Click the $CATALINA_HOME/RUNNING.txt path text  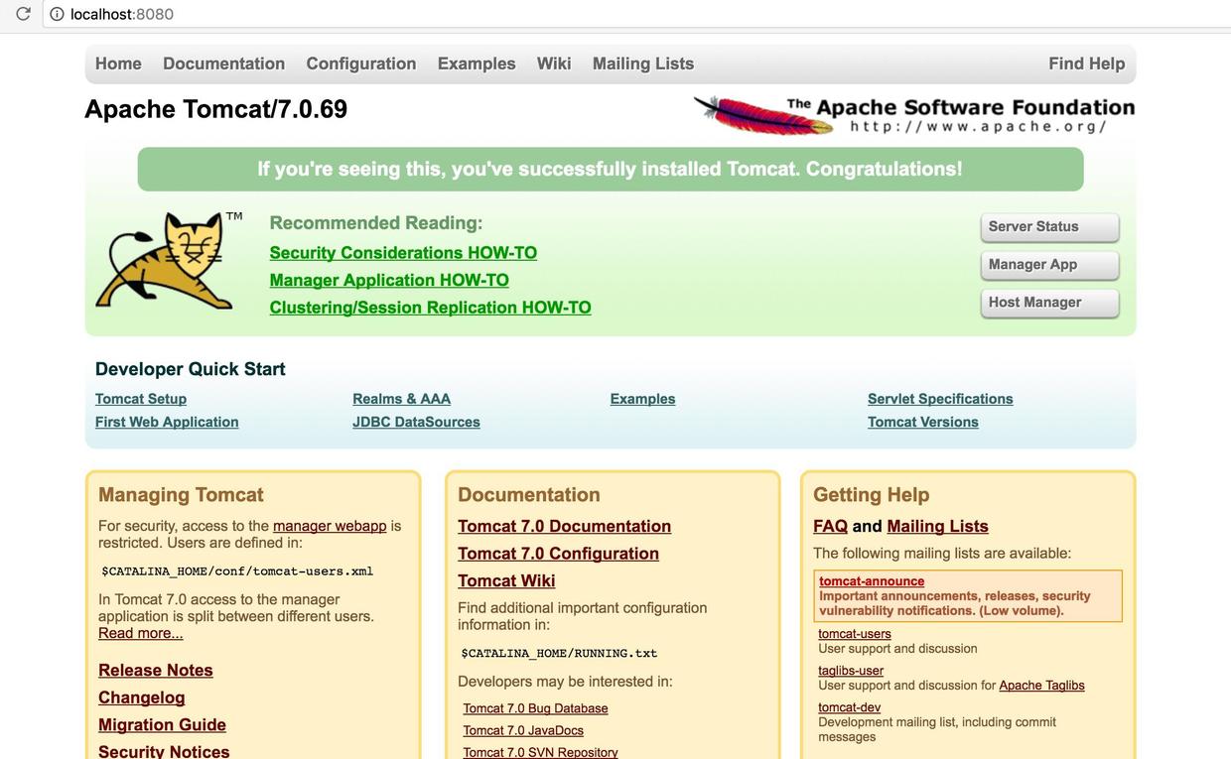tap(559, 653)
